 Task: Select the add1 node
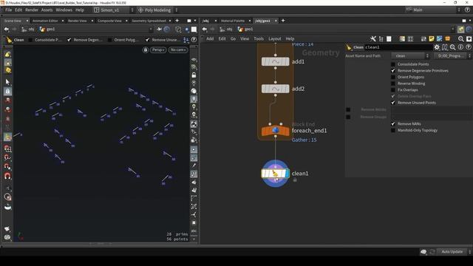[276, 61]
